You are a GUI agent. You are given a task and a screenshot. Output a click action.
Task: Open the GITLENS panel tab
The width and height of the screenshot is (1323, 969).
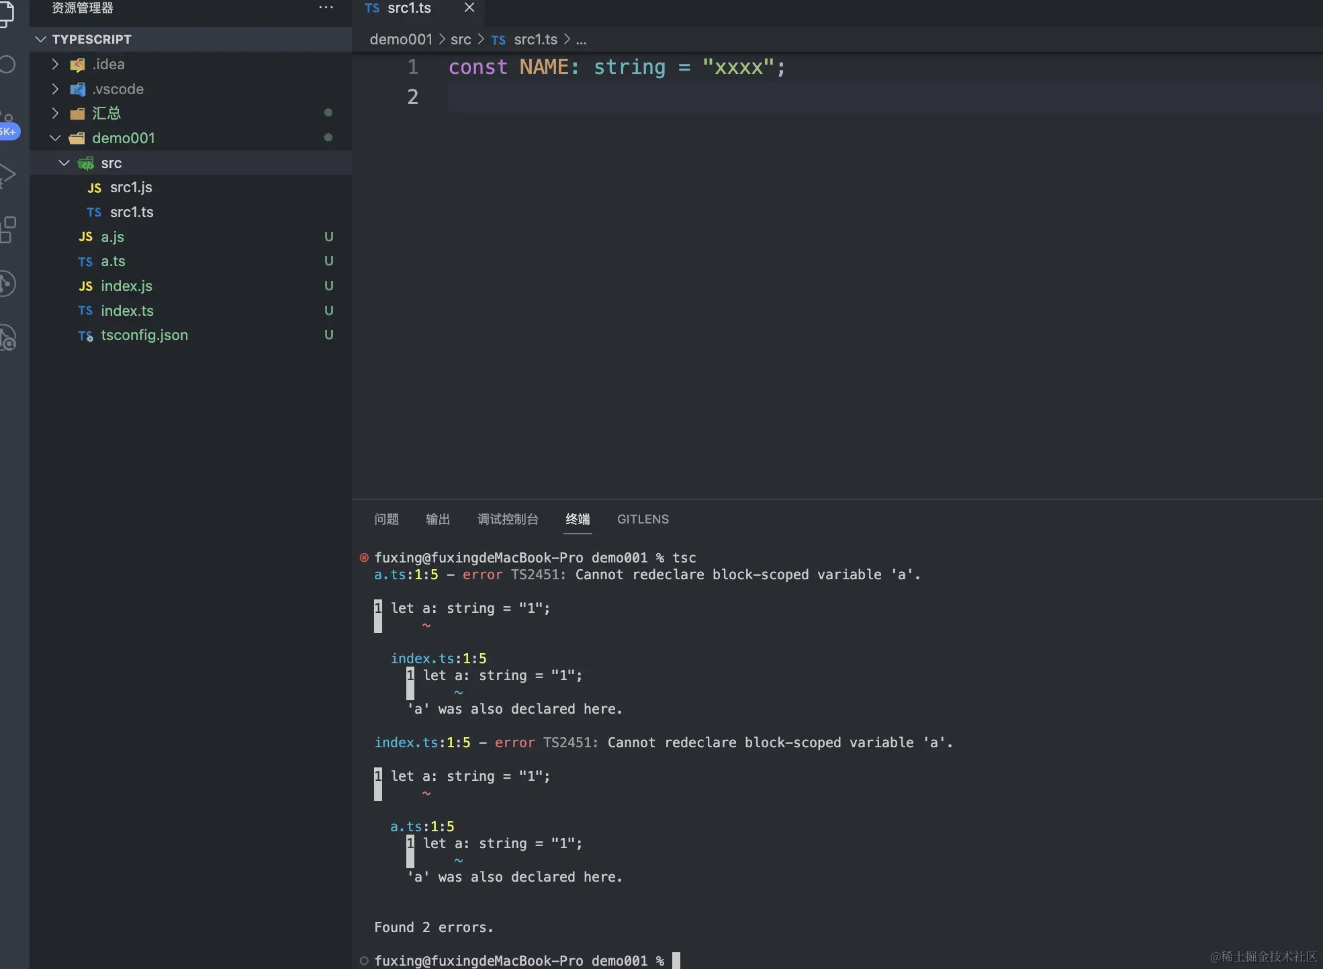[643, 519]
